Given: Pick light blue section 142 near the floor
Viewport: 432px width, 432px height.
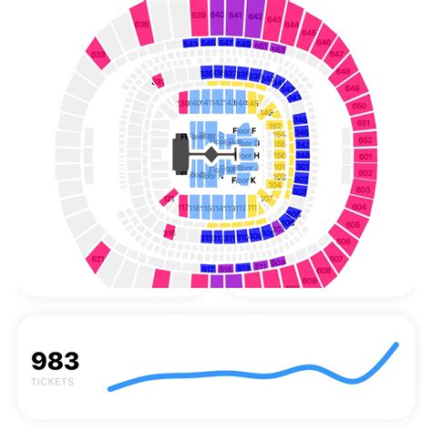Looking at the screenshot, I should pyautogui.click(x=218, y=102).
